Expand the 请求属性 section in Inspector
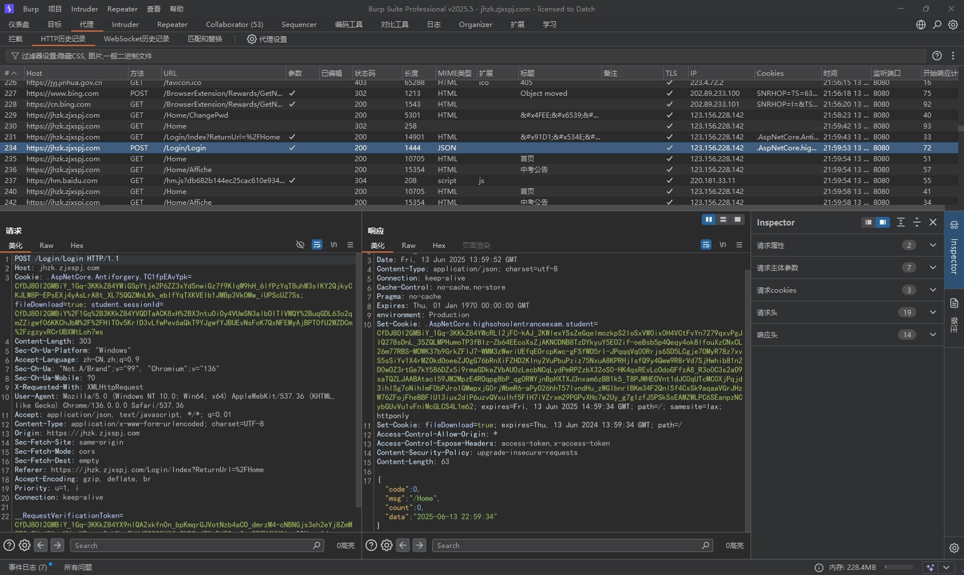 933,245
